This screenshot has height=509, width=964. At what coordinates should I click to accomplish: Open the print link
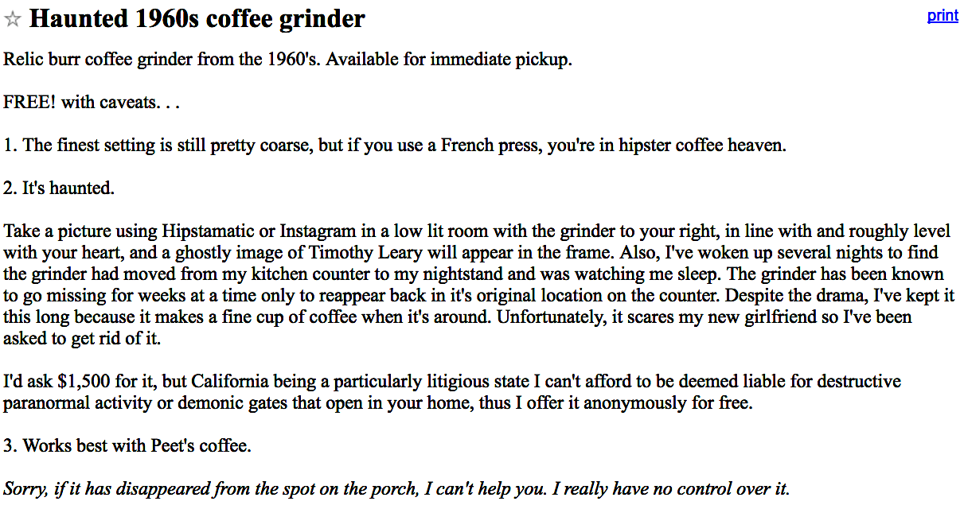[x=943, y=16]
